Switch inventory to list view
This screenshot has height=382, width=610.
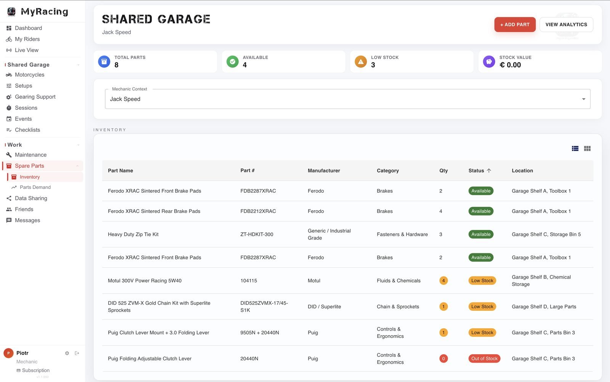575,149
